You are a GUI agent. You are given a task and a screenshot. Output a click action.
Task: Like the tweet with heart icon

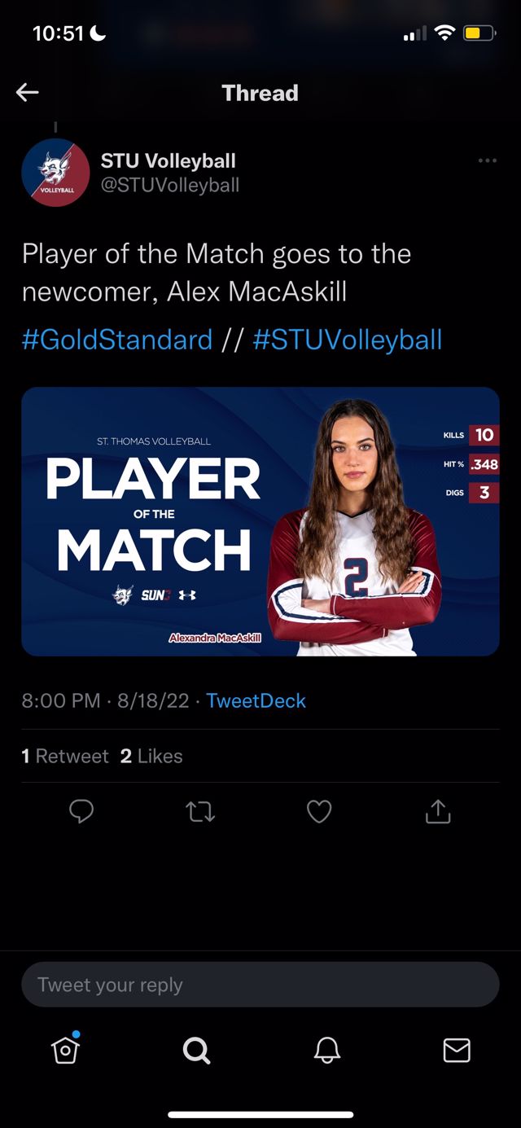pyautogui.click(x=319, y=811)
